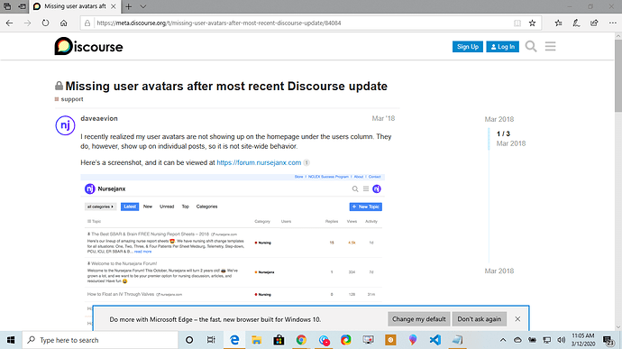Open the Action Center notifications icon

click(x=608, y=340)
